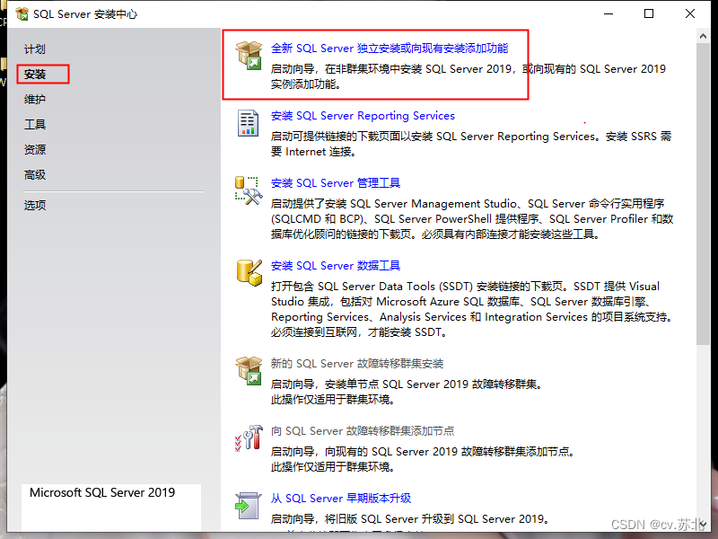Image resolution: width=718 pixels, height=539 pixels.
Task: Click text 安装单节点 SQL Server 2019 故障转移群集
Action: 433,384
